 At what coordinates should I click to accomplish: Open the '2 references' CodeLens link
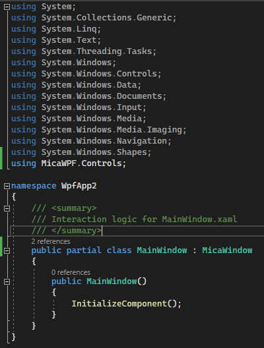51,241
